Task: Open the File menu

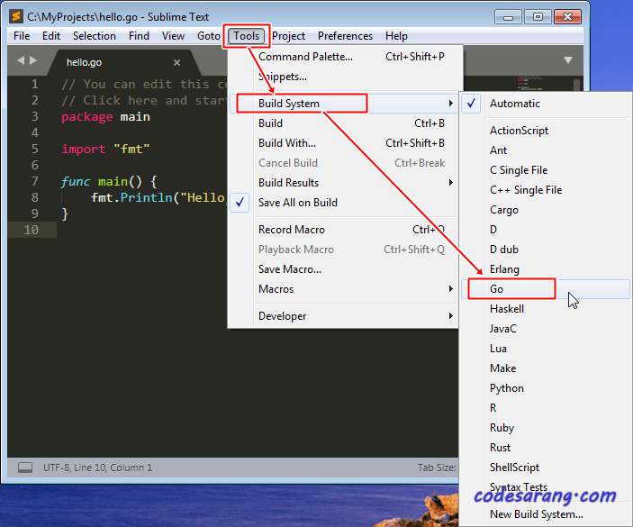Action: [22, 36]
